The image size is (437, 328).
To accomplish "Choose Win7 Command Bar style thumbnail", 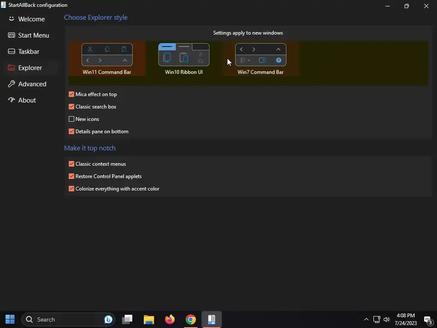I will coord(261,55).
